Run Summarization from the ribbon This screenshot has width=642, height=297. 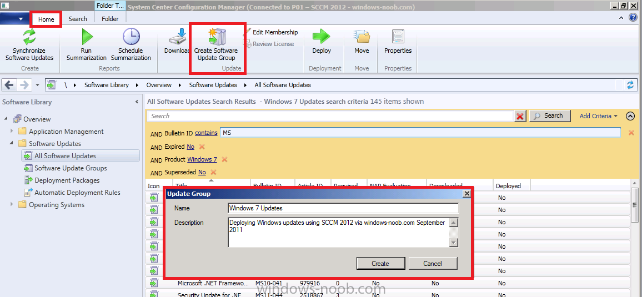(87, 45)
